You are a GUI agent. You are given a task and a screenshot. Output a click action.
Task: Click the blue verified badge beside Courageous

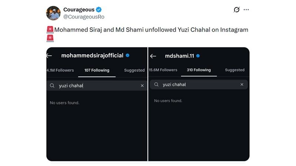(x=99, y=9)
